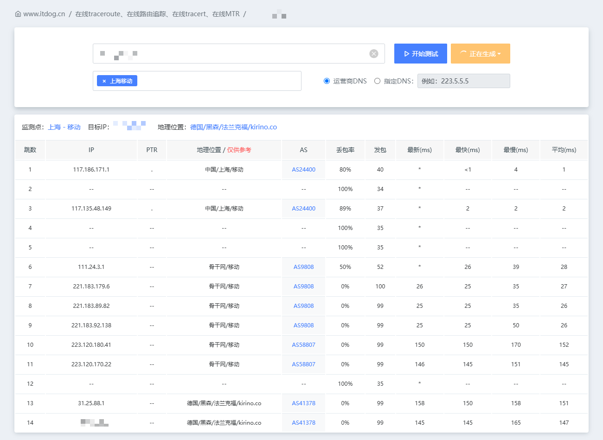Click the 最慢(ms) column header
The image size is (603, 440).
tap(516, 150)
